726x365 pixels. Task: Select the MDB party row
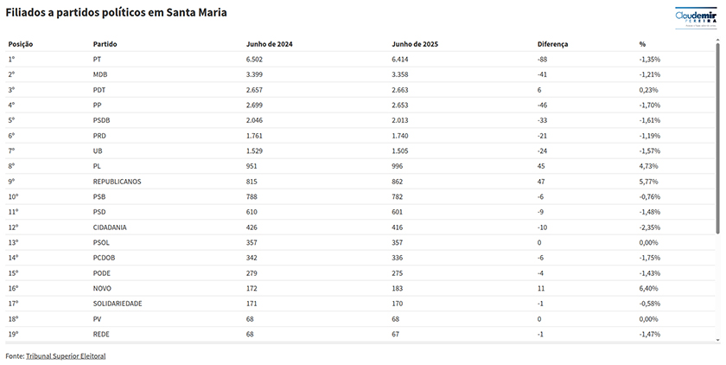(x=360, y=74)
